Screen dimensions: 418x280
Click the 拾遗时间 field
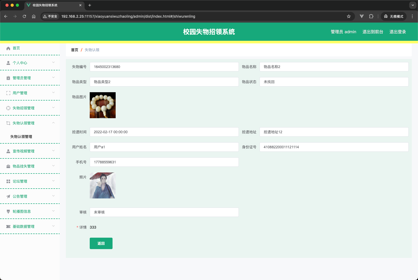tap(164, 132)
